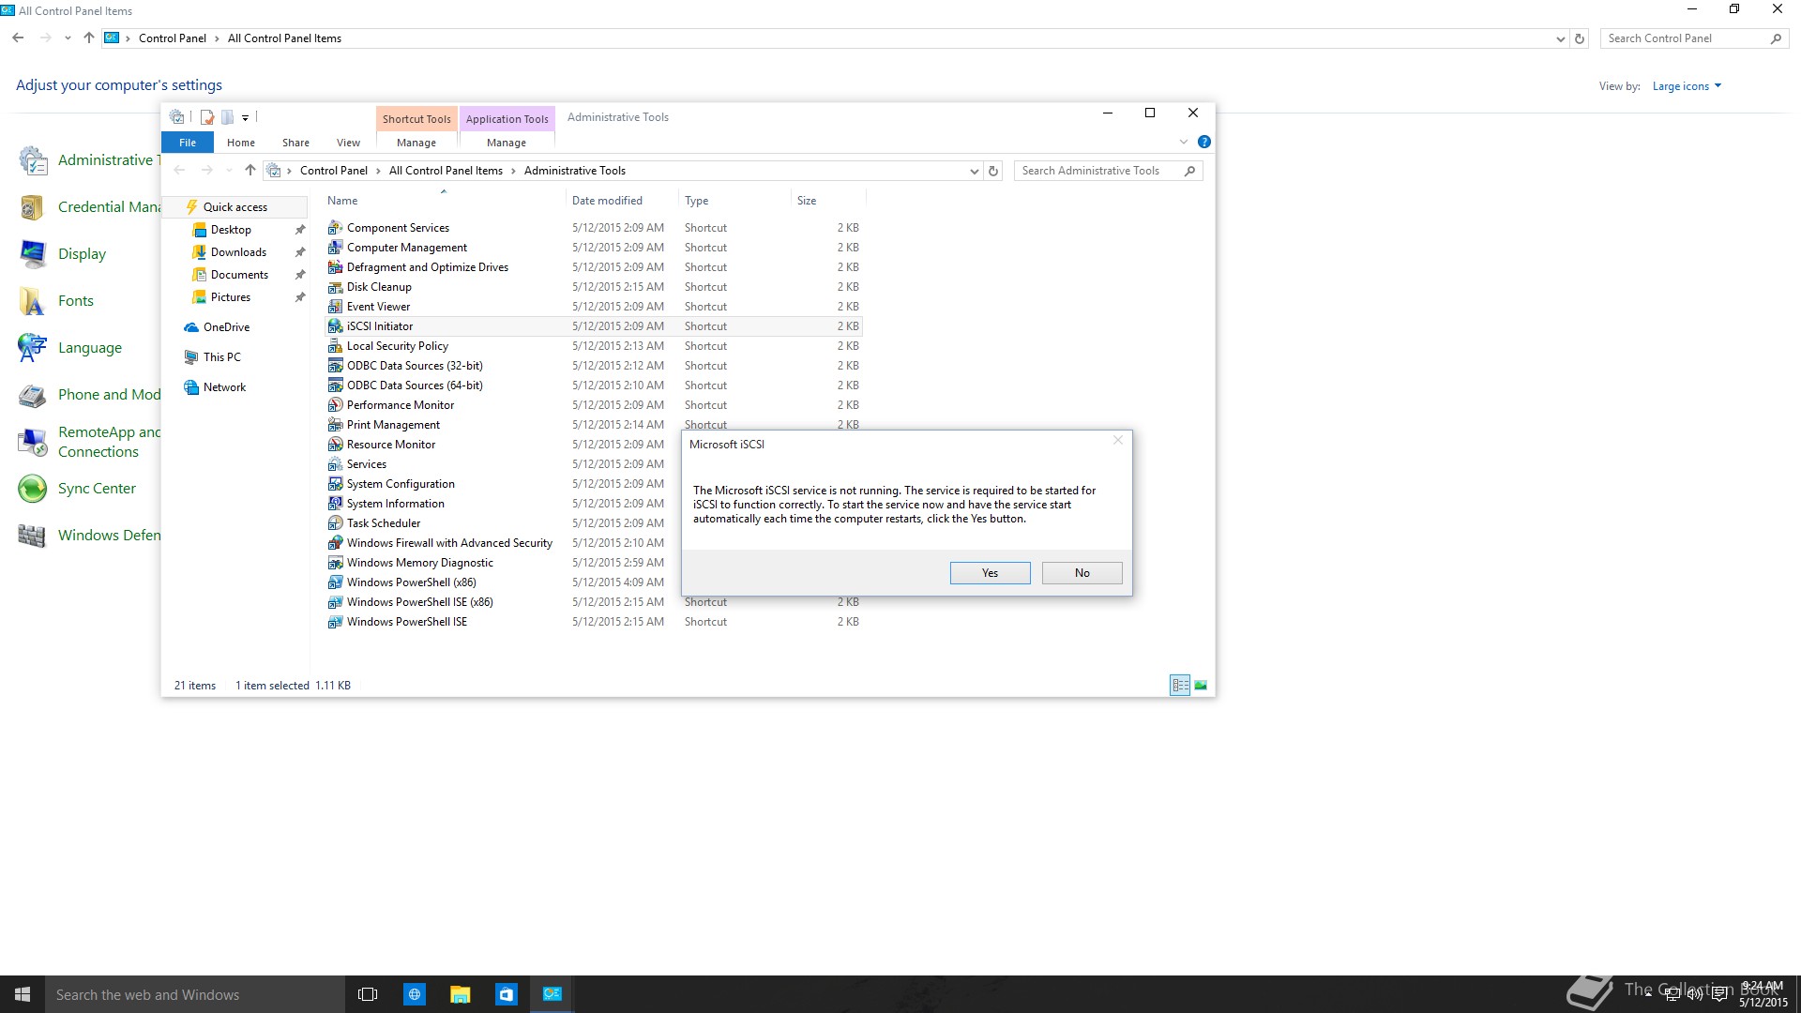Select Windows PowerShell ISE (x86) entry

[419, 602]
